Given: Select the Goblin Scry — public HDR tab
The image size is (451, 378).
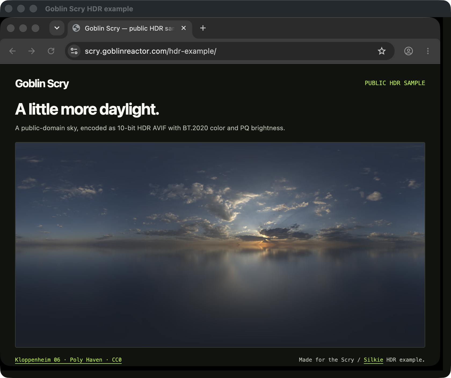Looking at the screenshot, I should tap(130, 28).
